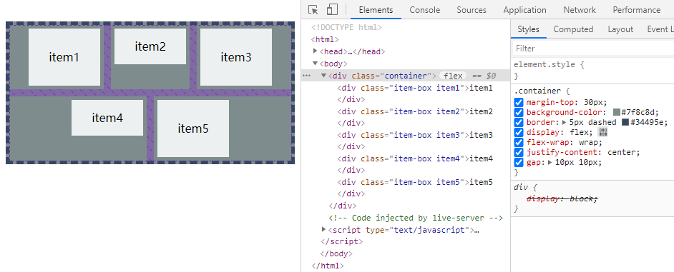
Task: Expand the head element node
Action: coord(316,51)
